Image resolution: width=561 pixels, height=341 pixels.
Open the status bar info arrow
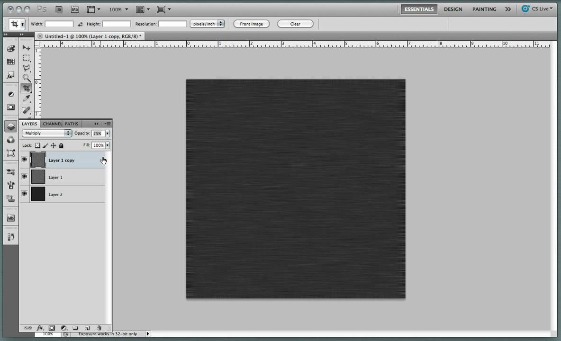pyautogui.click(x=148, y=334)
